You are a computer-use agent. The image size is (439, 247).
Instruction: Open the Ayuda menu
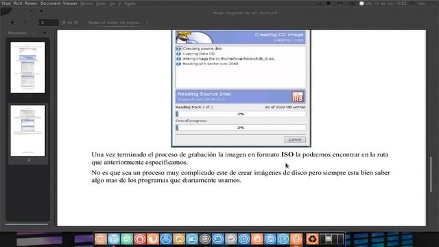[x=130, y=3]
